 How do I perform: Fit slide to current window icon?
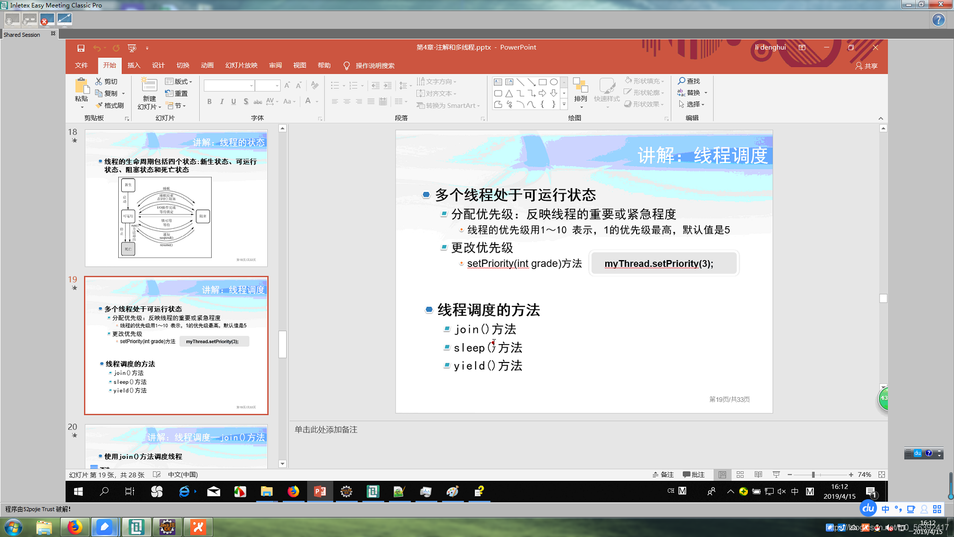(x=881, y=475)
